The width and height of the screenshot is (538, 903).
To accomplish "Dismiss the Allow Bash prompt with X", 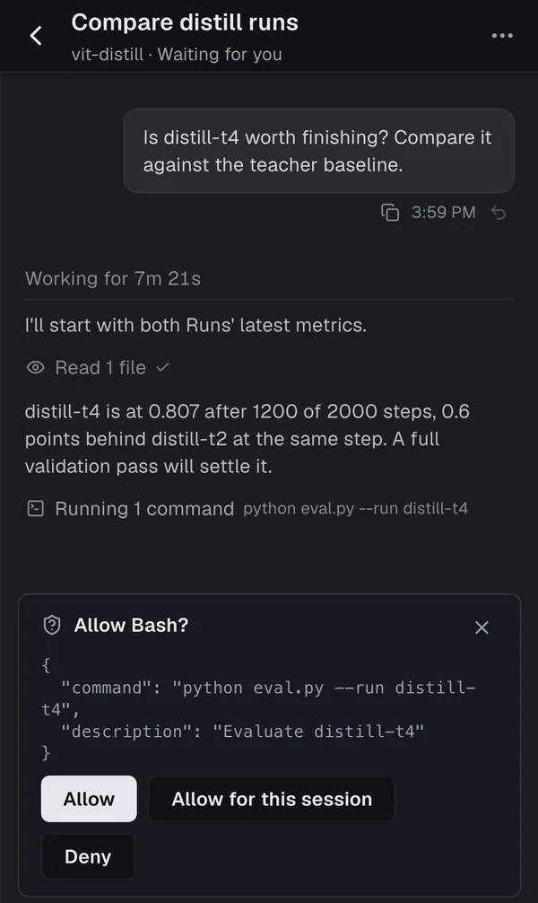I will [482, 627].
